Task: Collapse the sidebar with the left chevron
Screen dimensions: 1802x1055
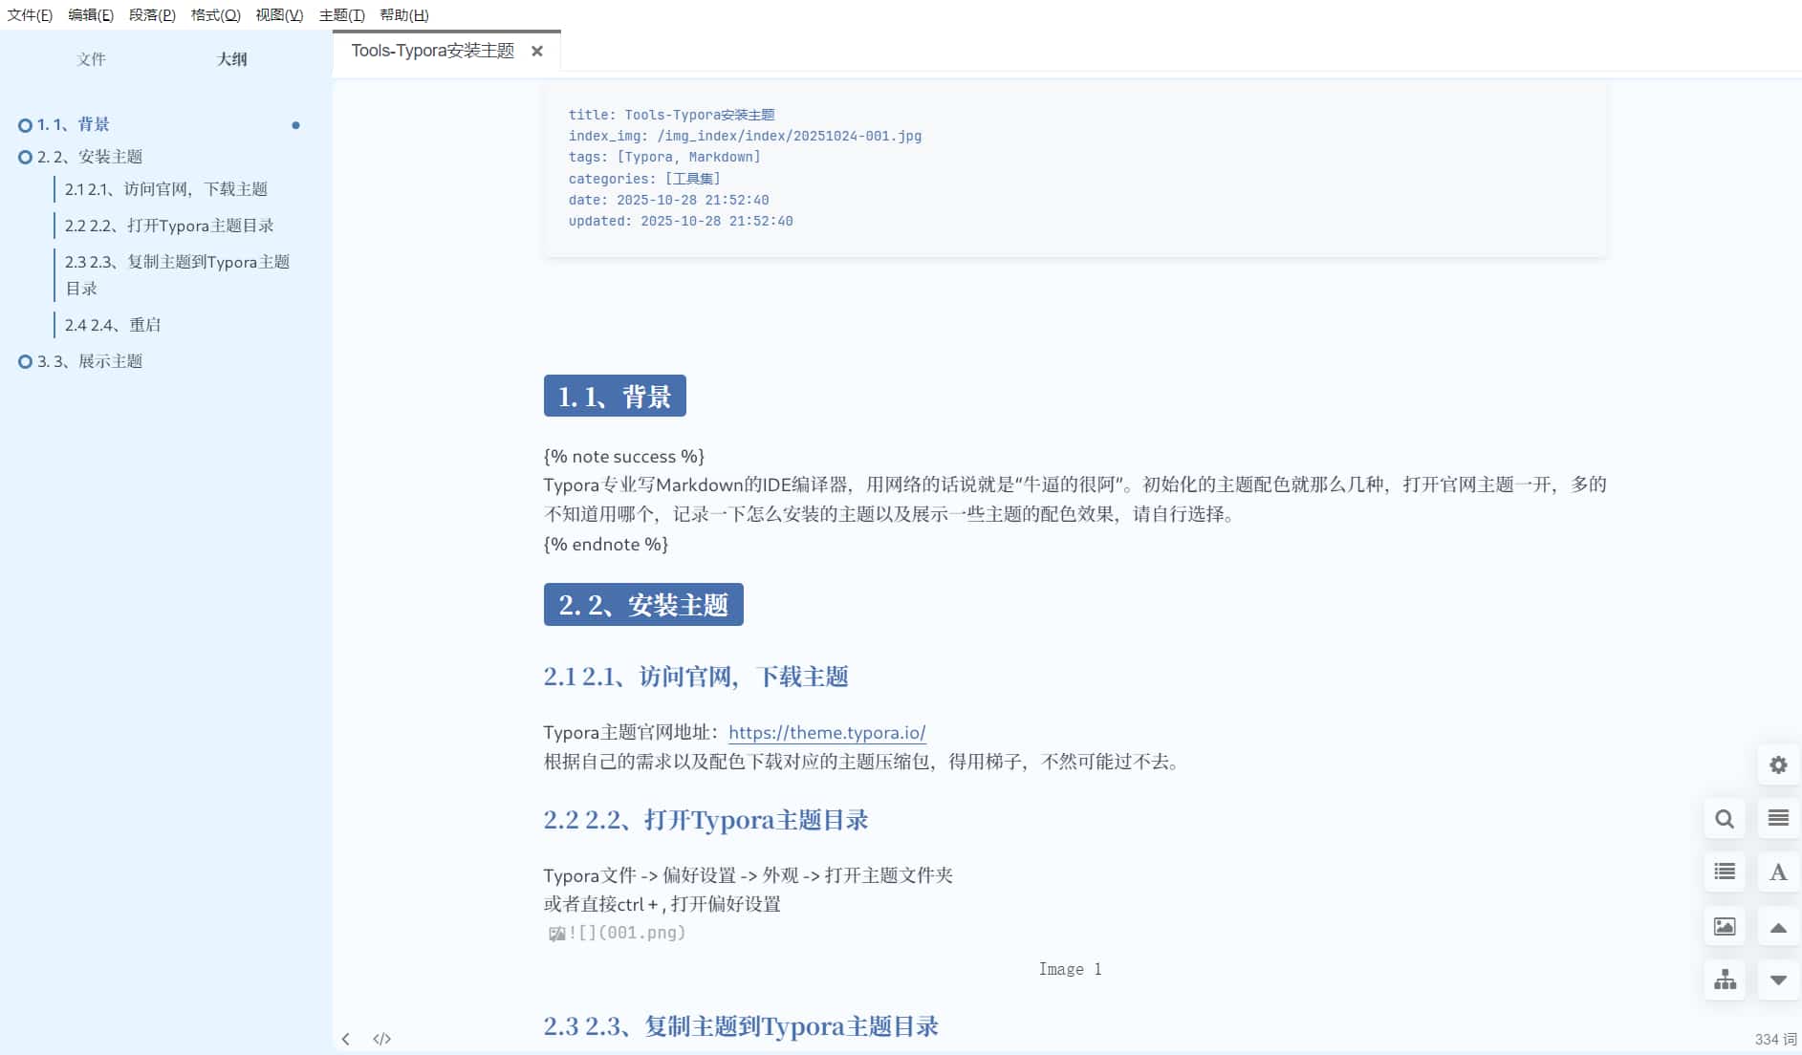Action: (x=346, y=1039)
